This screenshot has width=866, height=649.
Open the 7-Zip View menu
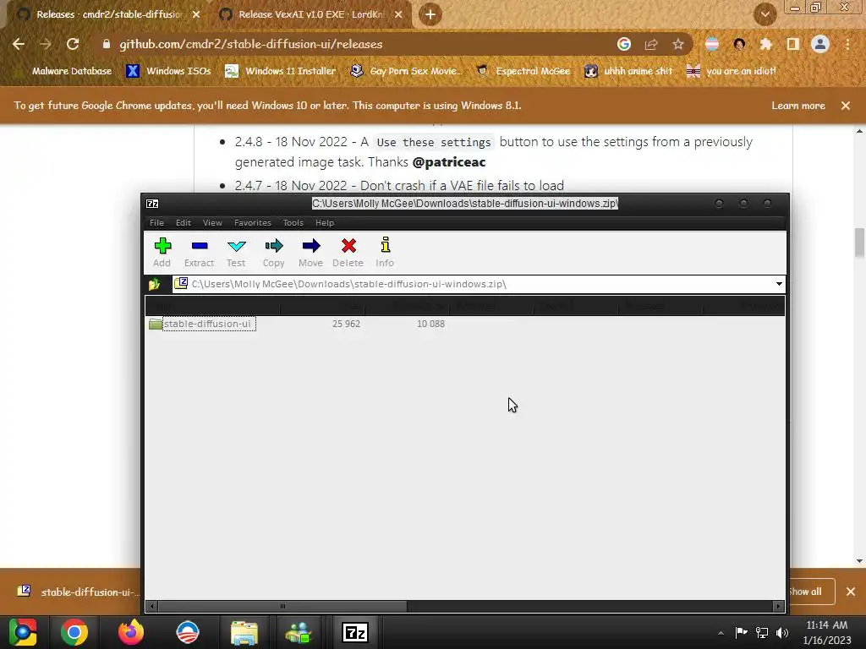212,222
